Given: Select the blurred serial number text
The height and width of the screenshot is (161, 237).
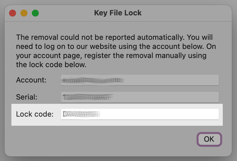Looking at the screenshot, I should coord(88,97).
